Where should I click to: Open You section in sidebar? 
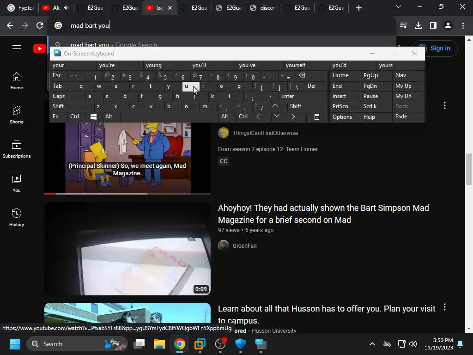(x=17, y=183)
